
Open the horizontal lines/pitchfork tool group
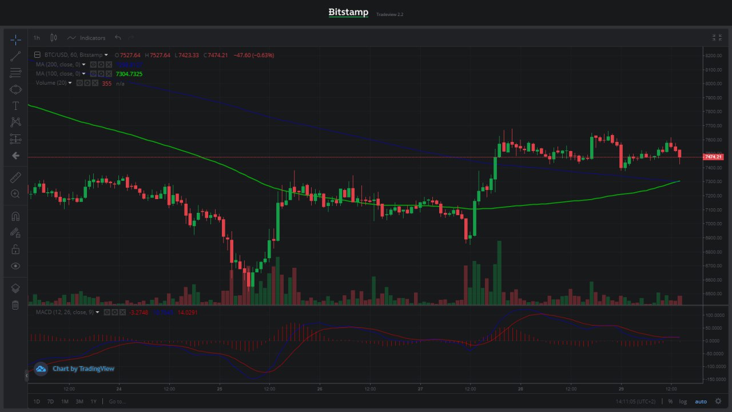(15, 73)
